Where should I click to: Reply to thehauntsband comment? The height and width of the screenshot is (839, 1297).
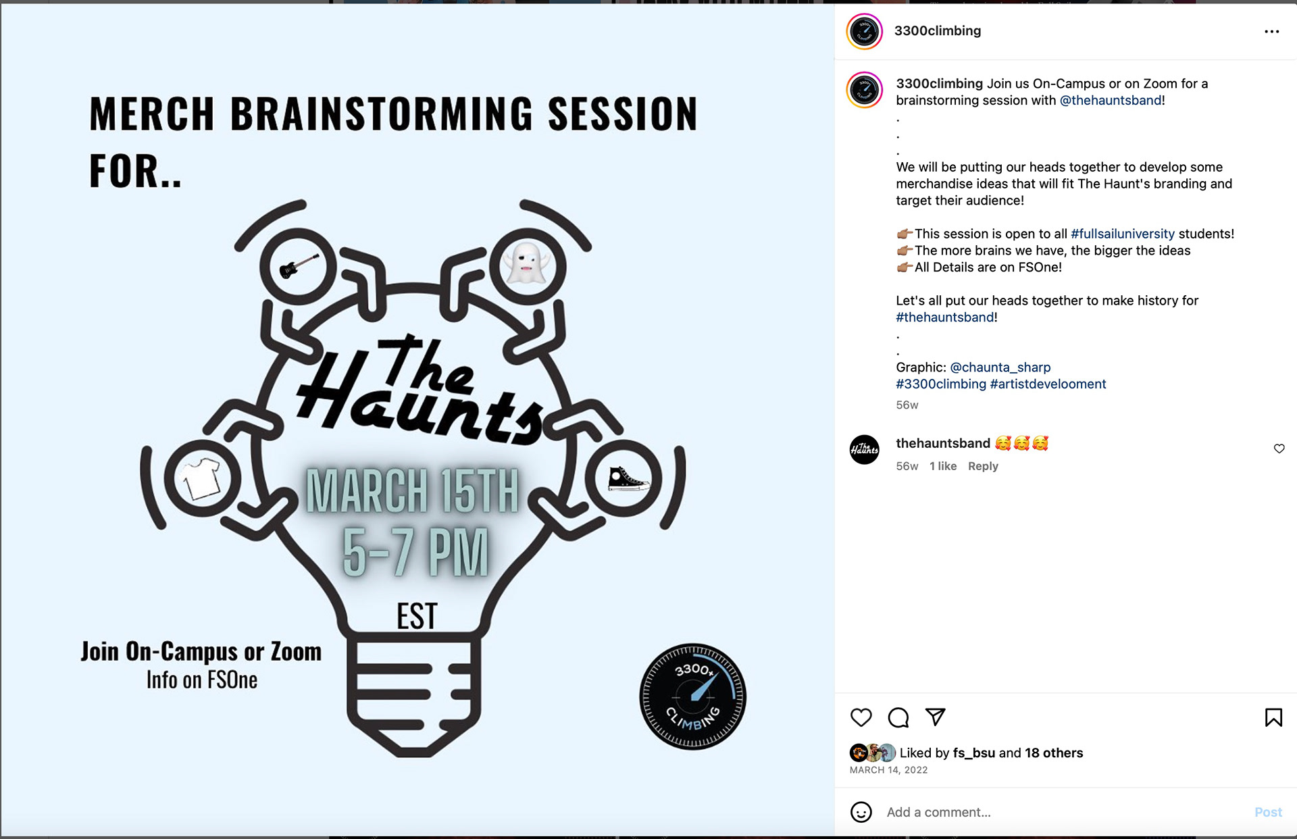point(983,466)
